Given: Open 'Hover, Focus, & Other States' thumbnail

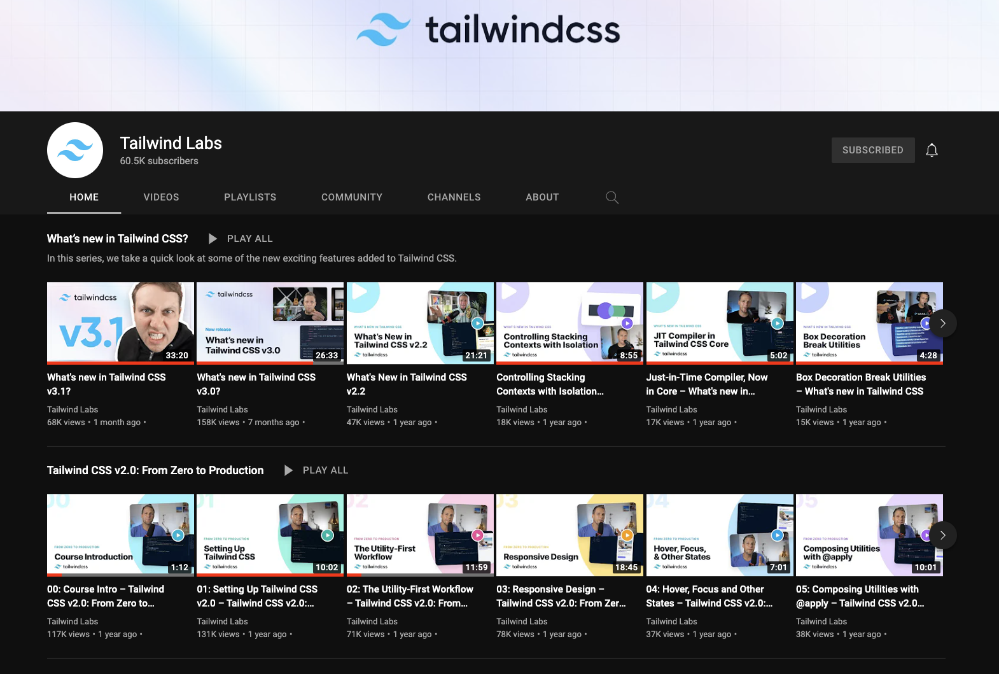Looking at the screenshot, I should coord(720,535).
